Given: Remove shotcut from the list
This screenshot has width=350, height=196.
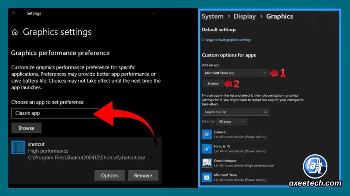Looking at the screenshot, I should pos(143,175).
